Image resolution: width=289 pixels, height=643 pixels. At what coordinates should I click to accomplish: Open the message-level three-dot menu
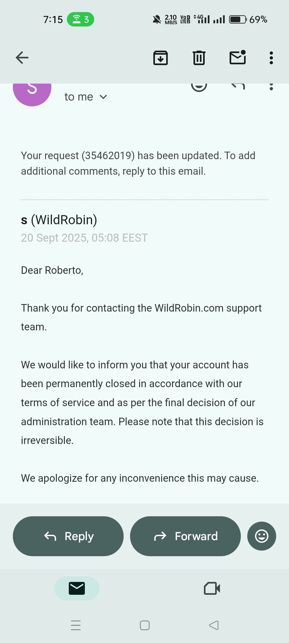click(x=271, y=87)
